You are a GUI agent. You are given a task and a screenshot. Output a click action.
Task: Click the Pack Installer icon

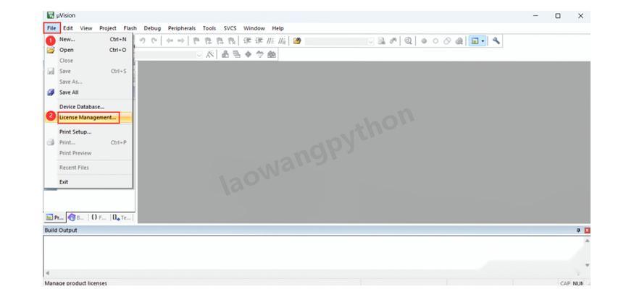260,54
